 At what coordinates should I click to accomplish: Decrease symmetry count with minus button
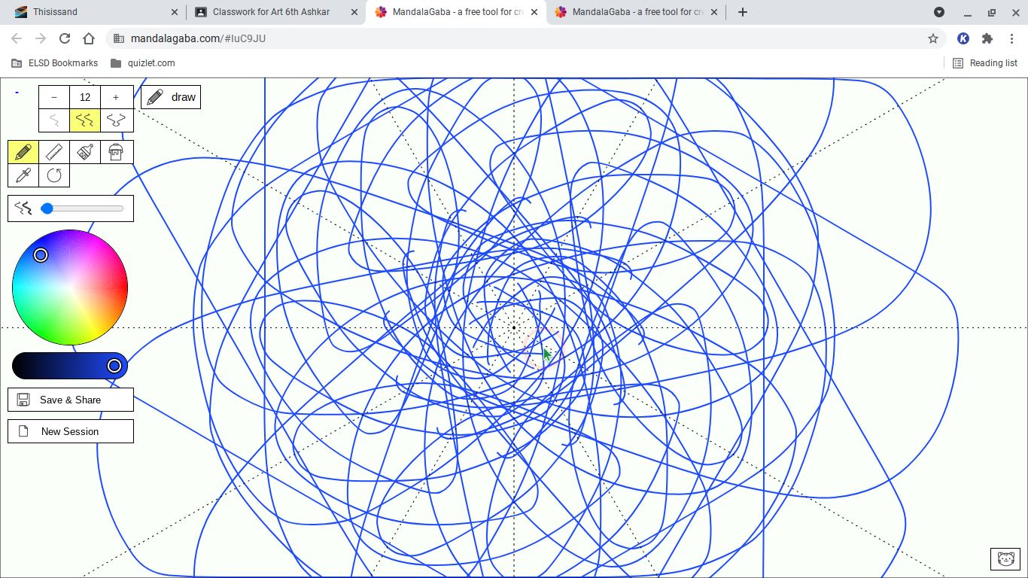(x=54, y=97)
